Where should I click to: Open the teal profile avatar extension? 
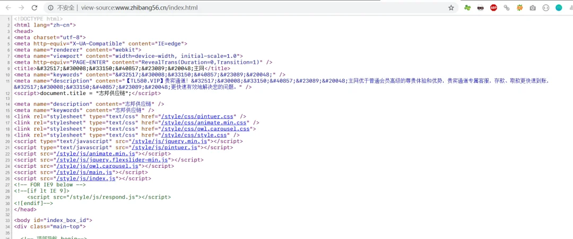pos(559,7)
